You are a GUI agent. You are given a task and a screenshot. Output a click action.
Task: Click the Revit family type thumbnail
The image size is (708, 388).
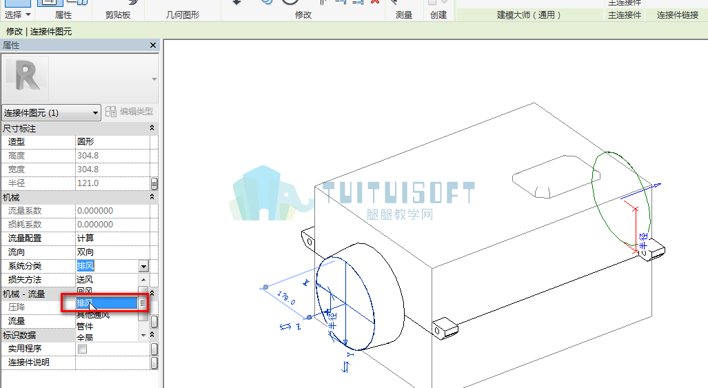pyautogui.click(x=26, y=79)
